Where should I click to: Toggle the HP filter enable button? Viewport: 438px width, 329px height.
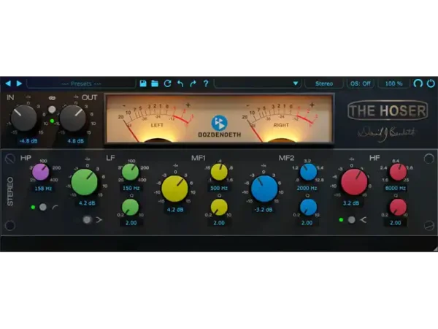[x=43, y=207]
